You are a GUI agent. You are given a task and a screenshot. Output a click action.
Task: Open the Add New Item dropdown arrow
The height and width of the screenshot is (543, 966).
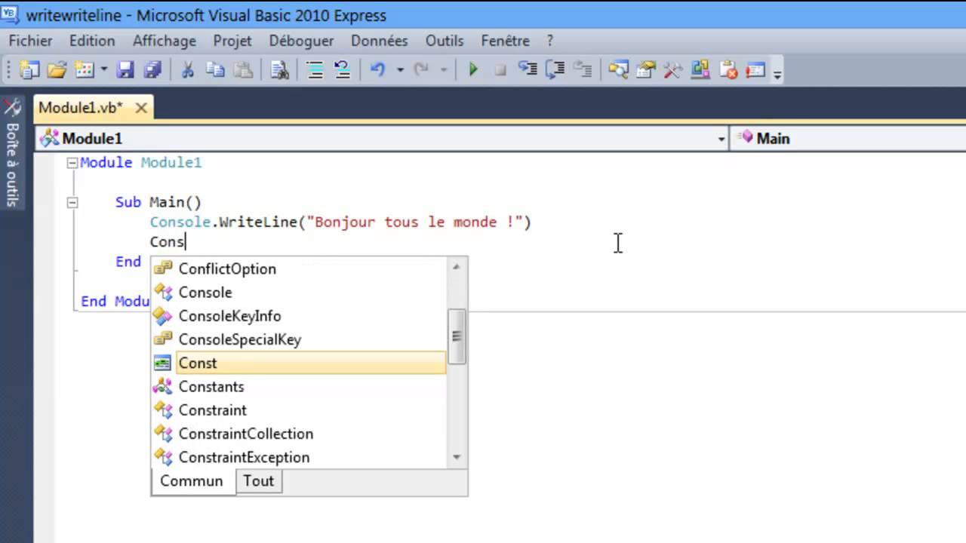coord(103,70)
